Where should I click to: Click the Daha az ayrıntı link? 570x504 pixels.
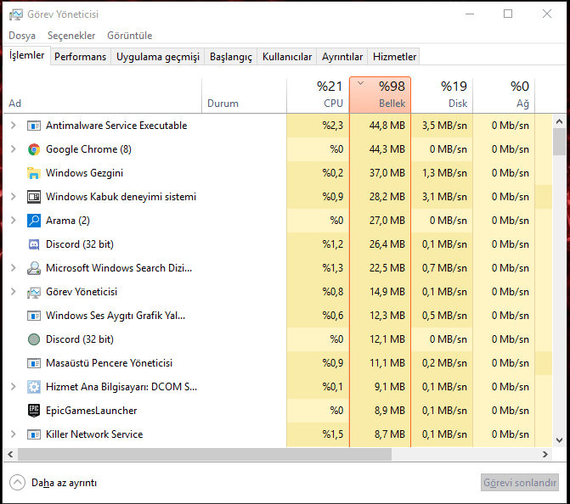click(x=64, y=483)
